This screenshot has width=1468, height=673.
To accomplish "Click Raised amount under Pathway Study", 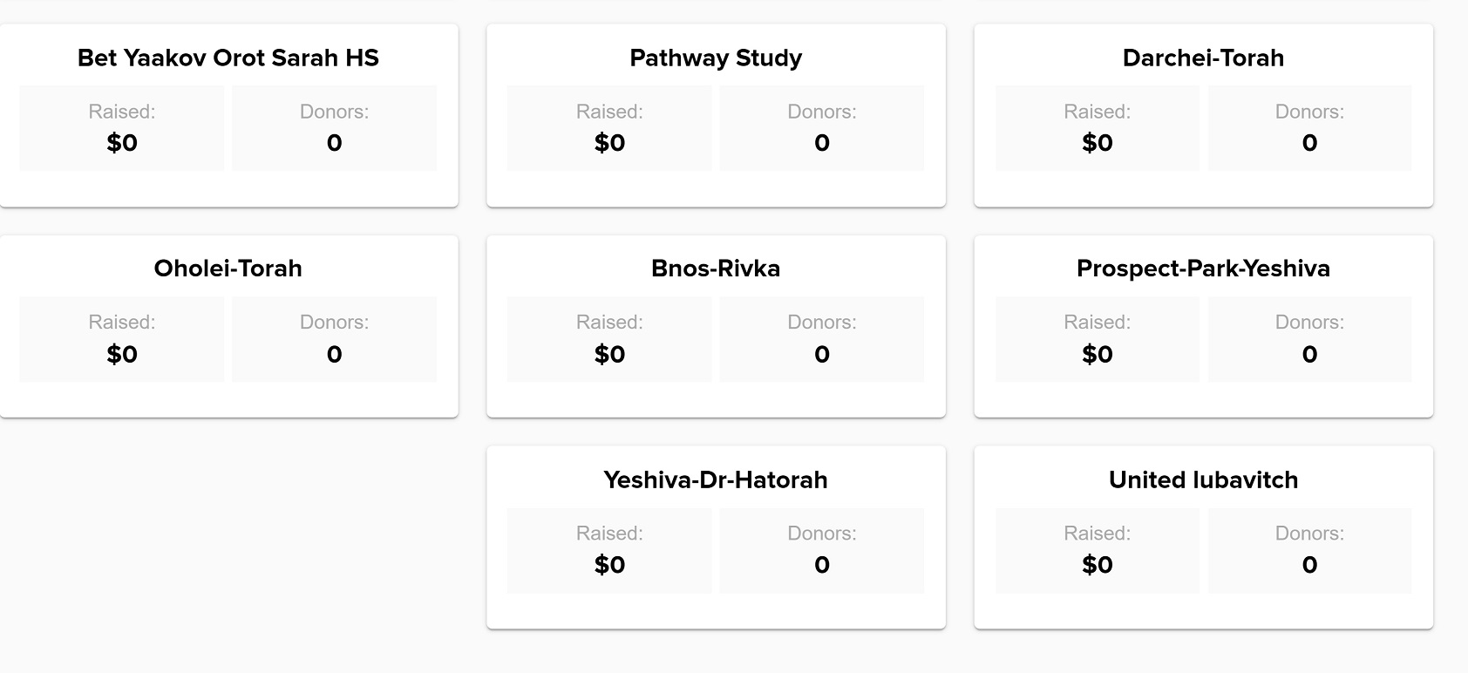I will tap(609, 143).
